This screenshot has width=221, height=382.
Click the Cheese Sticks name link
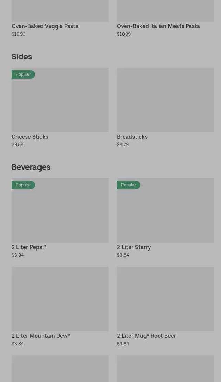pyautogui.click(x=30, y=137)
